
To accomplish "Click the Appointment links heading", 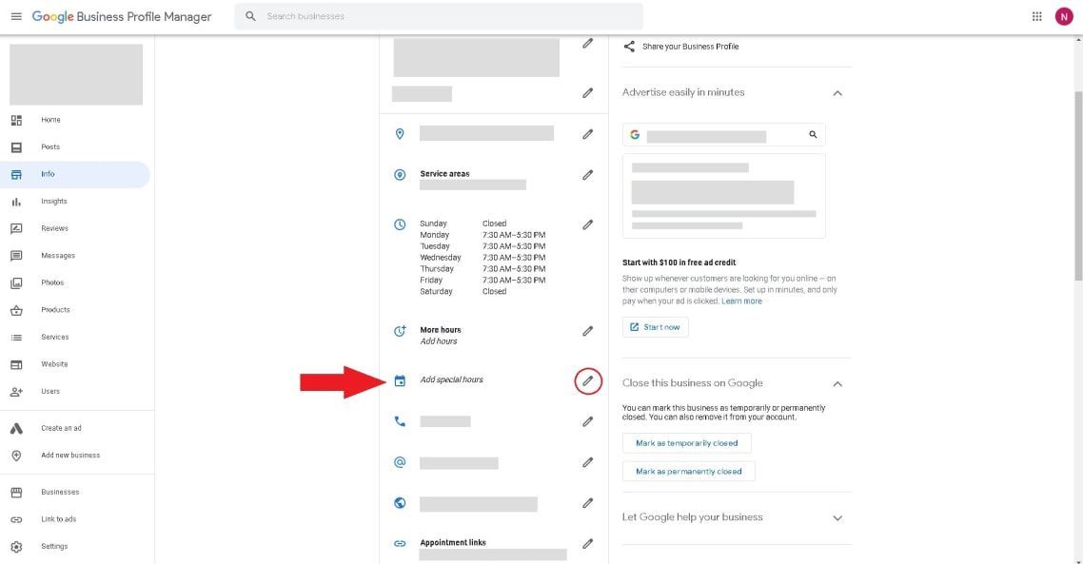I will (452, 542).
